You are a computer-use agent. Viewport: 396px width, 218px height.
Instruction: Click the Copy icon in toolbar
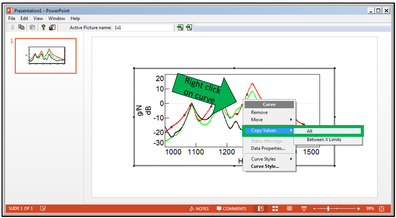21,27
